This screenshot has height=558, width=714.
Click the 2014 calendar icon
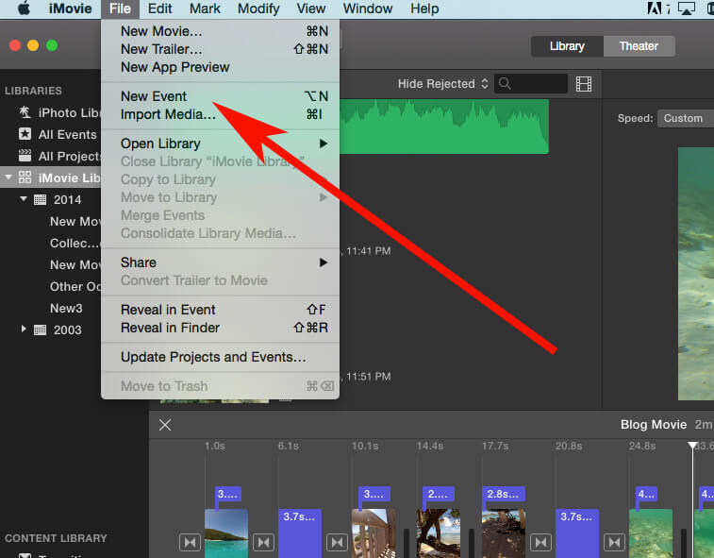coord(40,199)
